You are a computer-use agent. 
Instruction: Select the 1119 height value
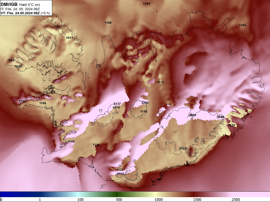(71, 141)
